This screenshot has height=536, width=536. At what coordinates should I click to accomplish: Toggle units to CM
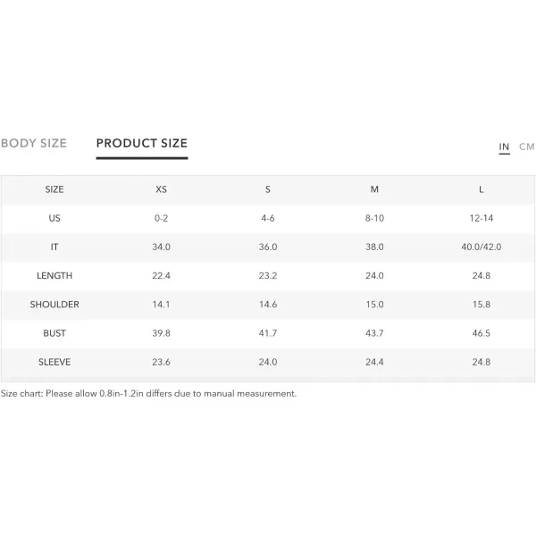526,147
